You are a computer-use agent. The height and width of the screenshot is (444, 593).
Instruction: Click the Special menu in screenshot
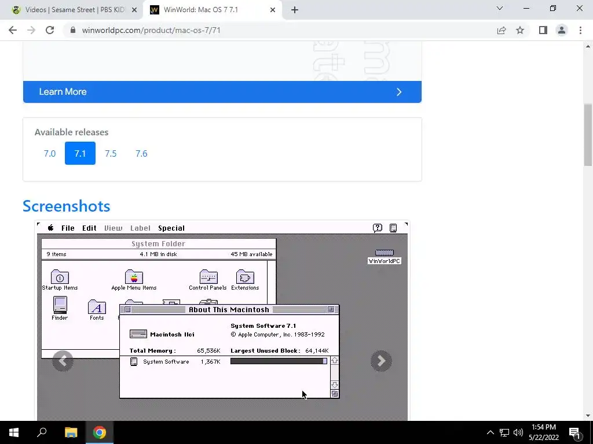click(171, 228)
